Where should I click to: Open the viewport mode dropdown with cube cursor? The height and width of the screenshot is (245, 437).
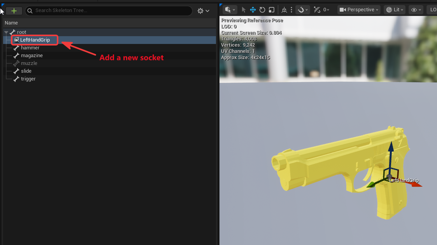pyautogui.click(x=230, y=10)
